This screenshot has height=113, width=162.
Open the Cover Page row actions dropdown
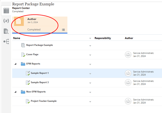click(90, 55)
